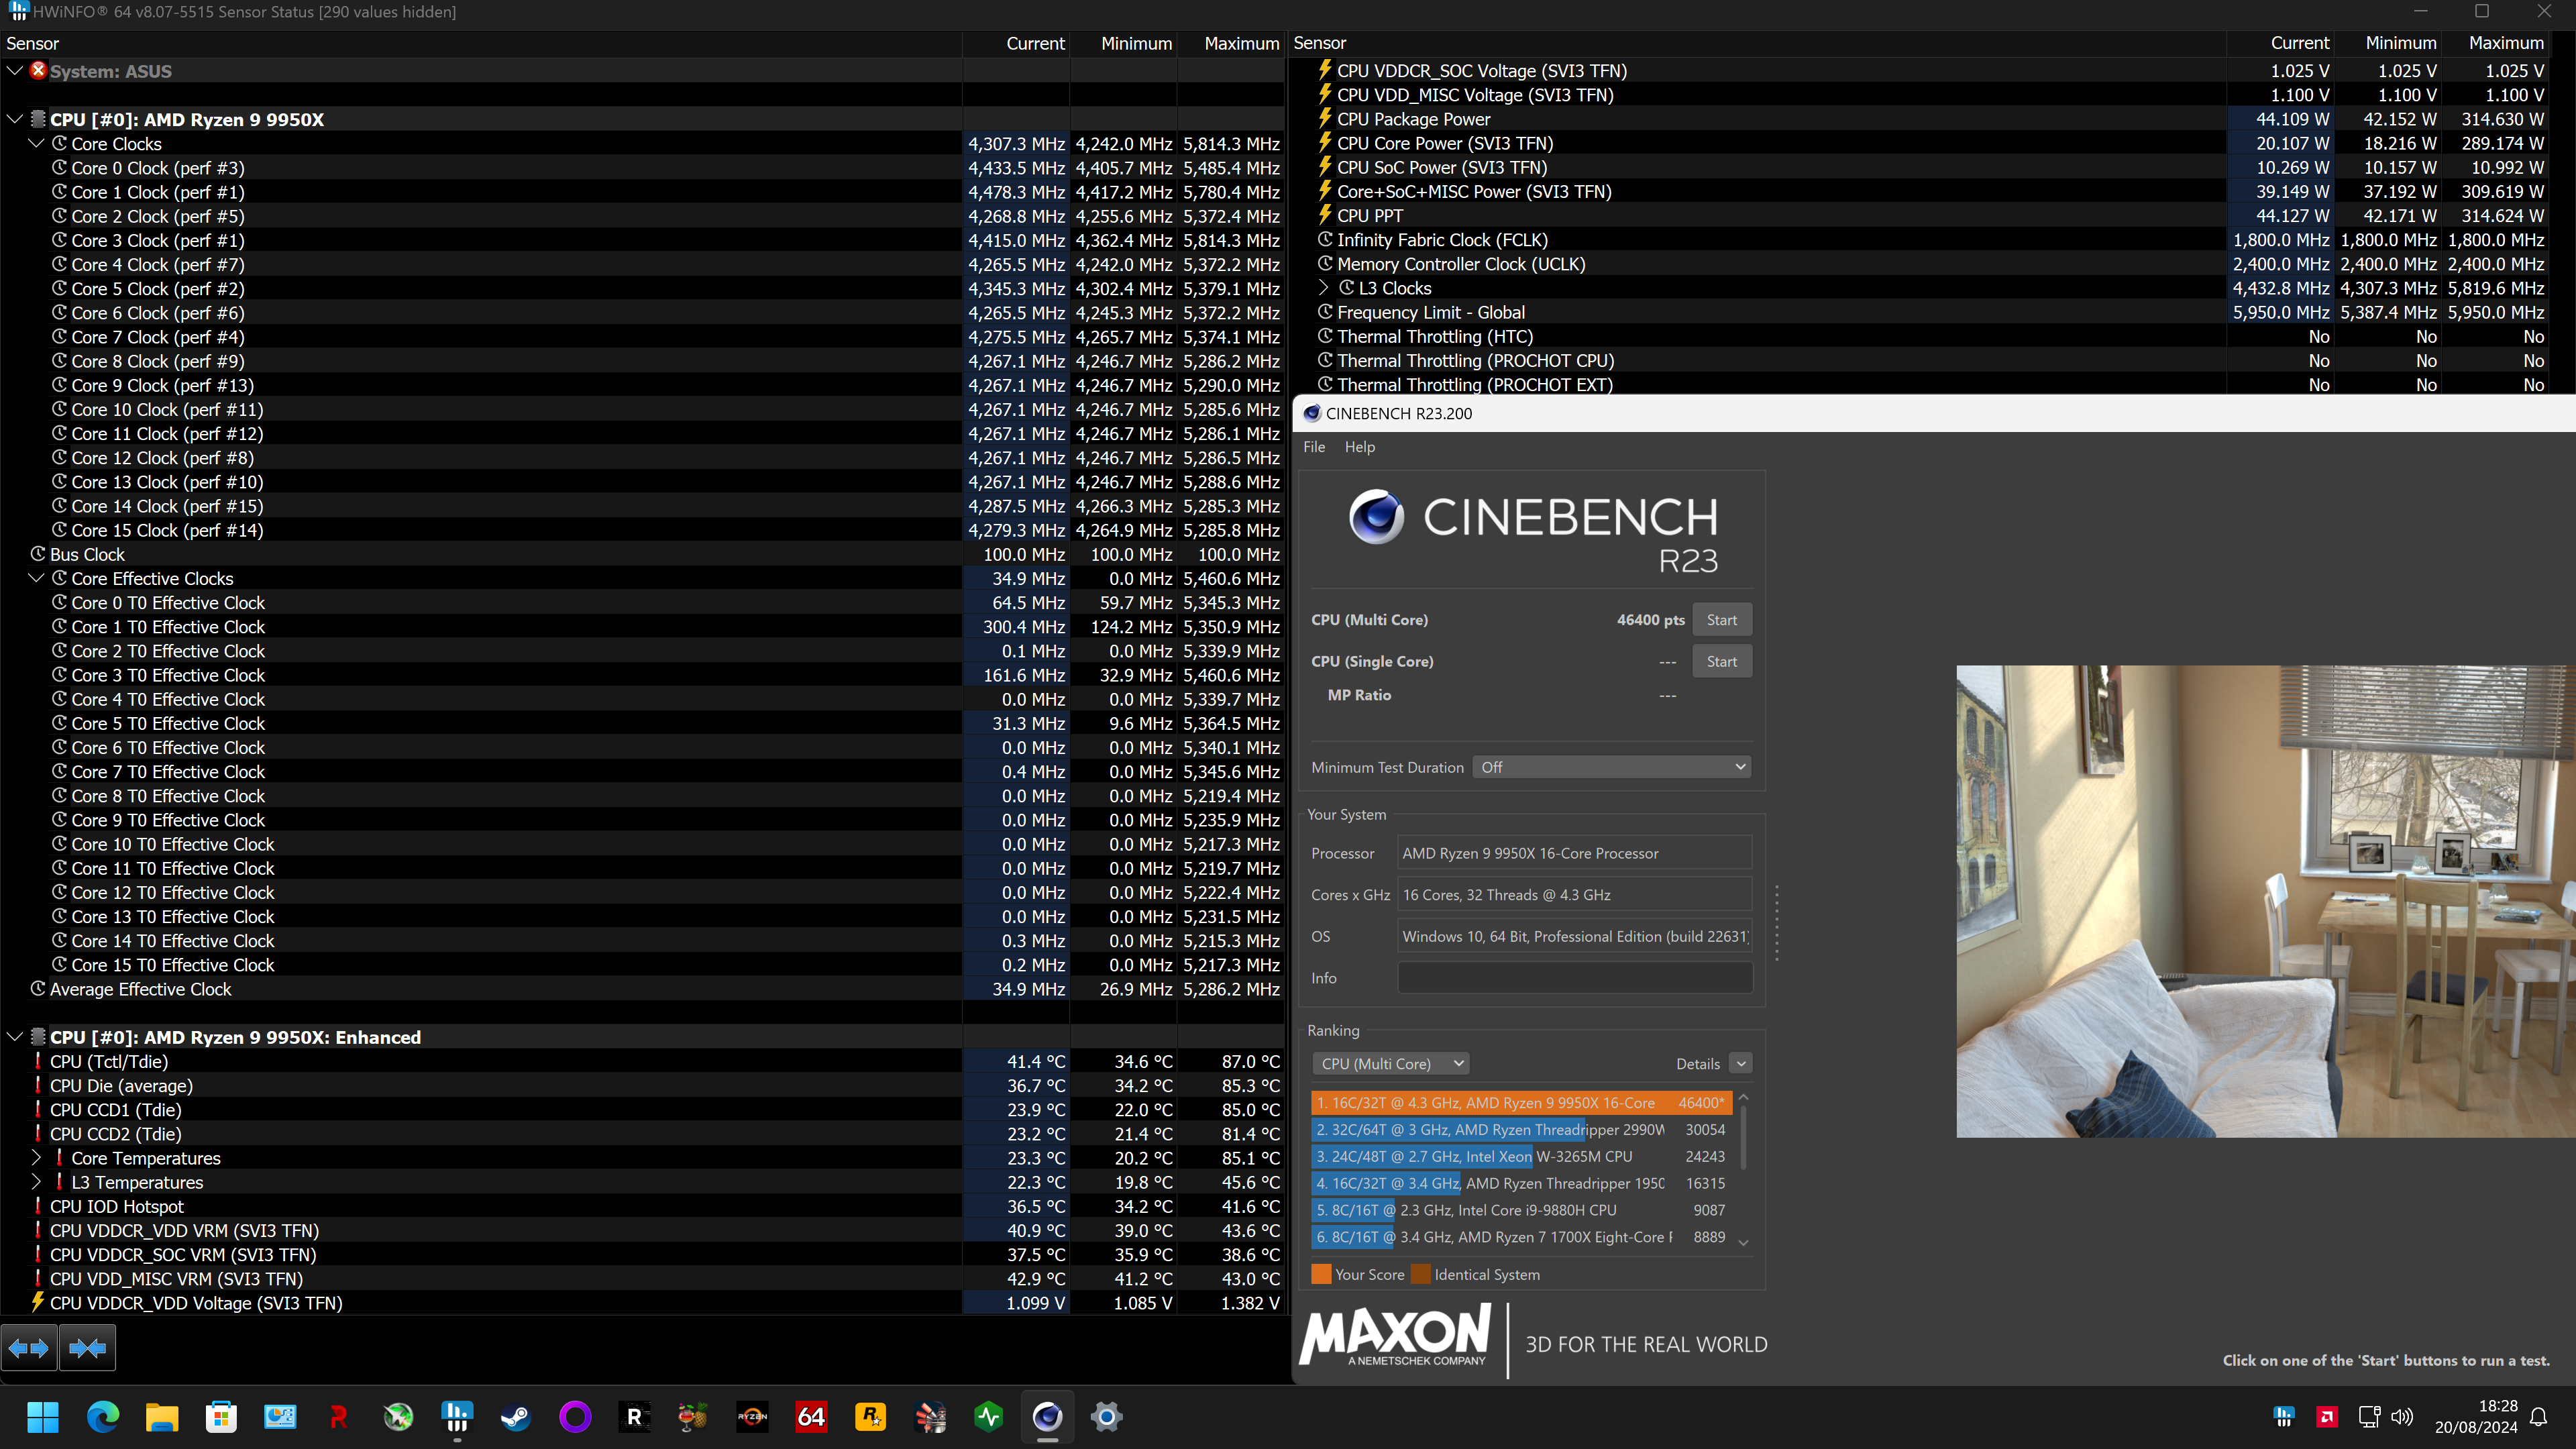Launch AIDA64 from the taskbar
Viewport: 2576px width, 1449px height.
coord(811,1416)
